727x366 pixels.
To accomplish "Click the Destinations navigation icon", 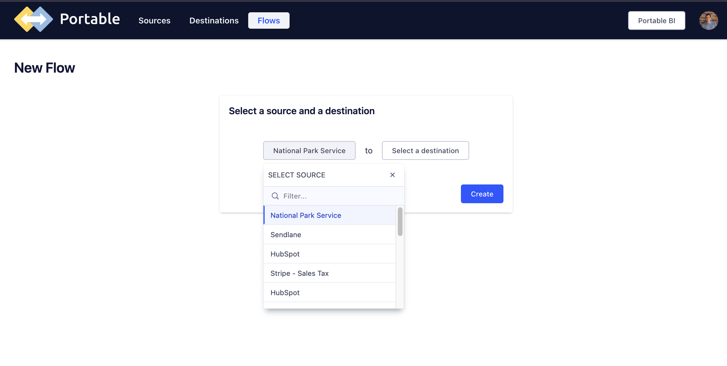I will point(214,20).
